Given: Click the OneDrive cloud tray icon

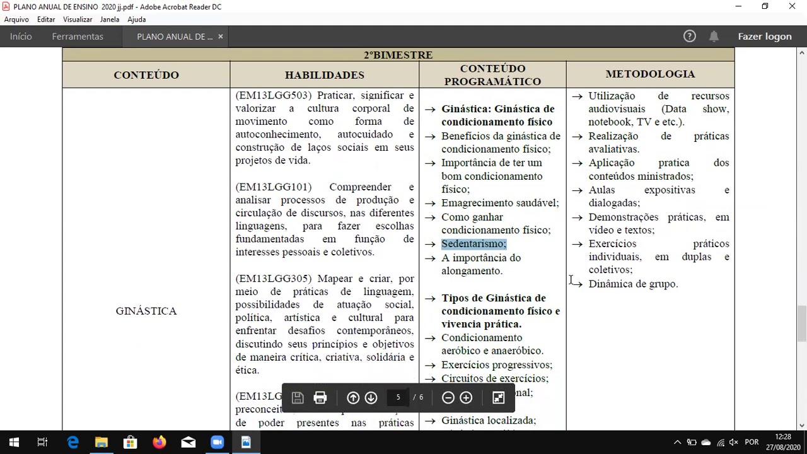Looking at the screenshot, I should [x=706, y=443].
